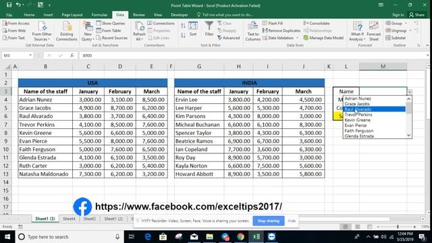Open Data Validation dropdown arrow
Viewport: 432px width, 243px height.
[x=297, y=38]
